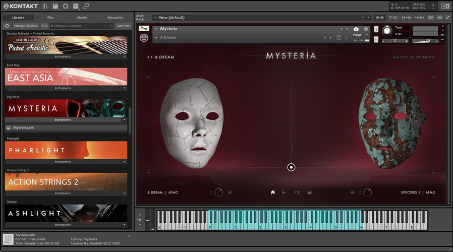Click the crown icon in Mysteria

(310, 193)
